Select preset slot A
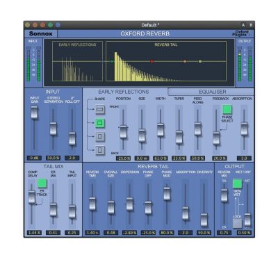Image resolution: width=278 pixels, height=278 pixels. pyautogui.click(x=243, y=25)
